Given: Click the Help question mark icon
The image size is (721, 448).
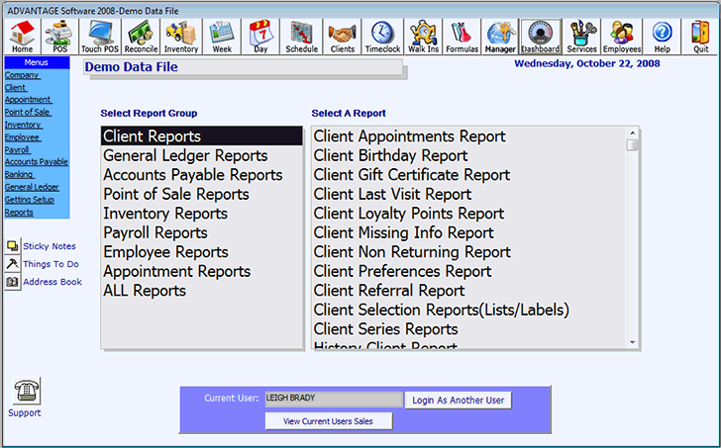Looking at the screenshot, I should pyautogui.click(x=662, y=37).
